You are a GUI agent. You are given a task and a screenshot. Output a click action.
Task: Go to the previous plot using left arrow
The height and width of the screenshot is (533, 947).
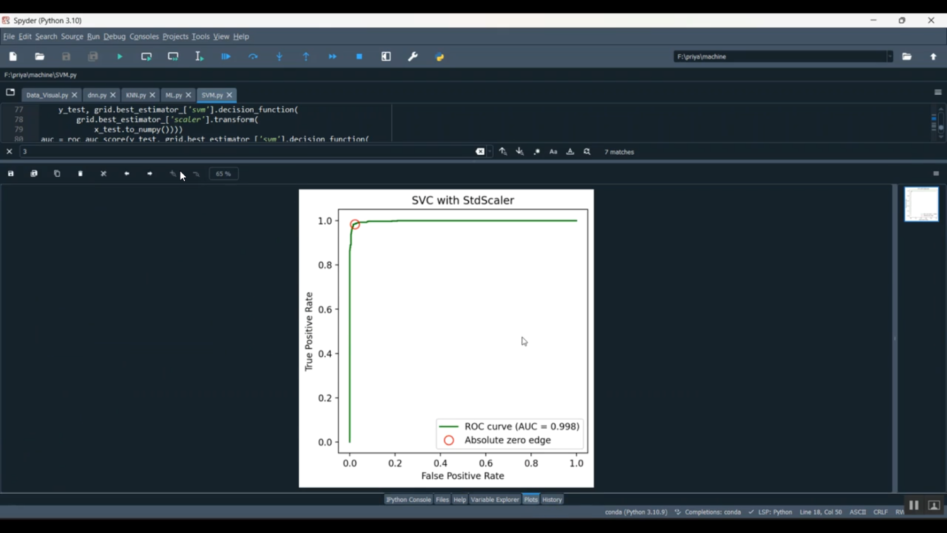point(127,174)
